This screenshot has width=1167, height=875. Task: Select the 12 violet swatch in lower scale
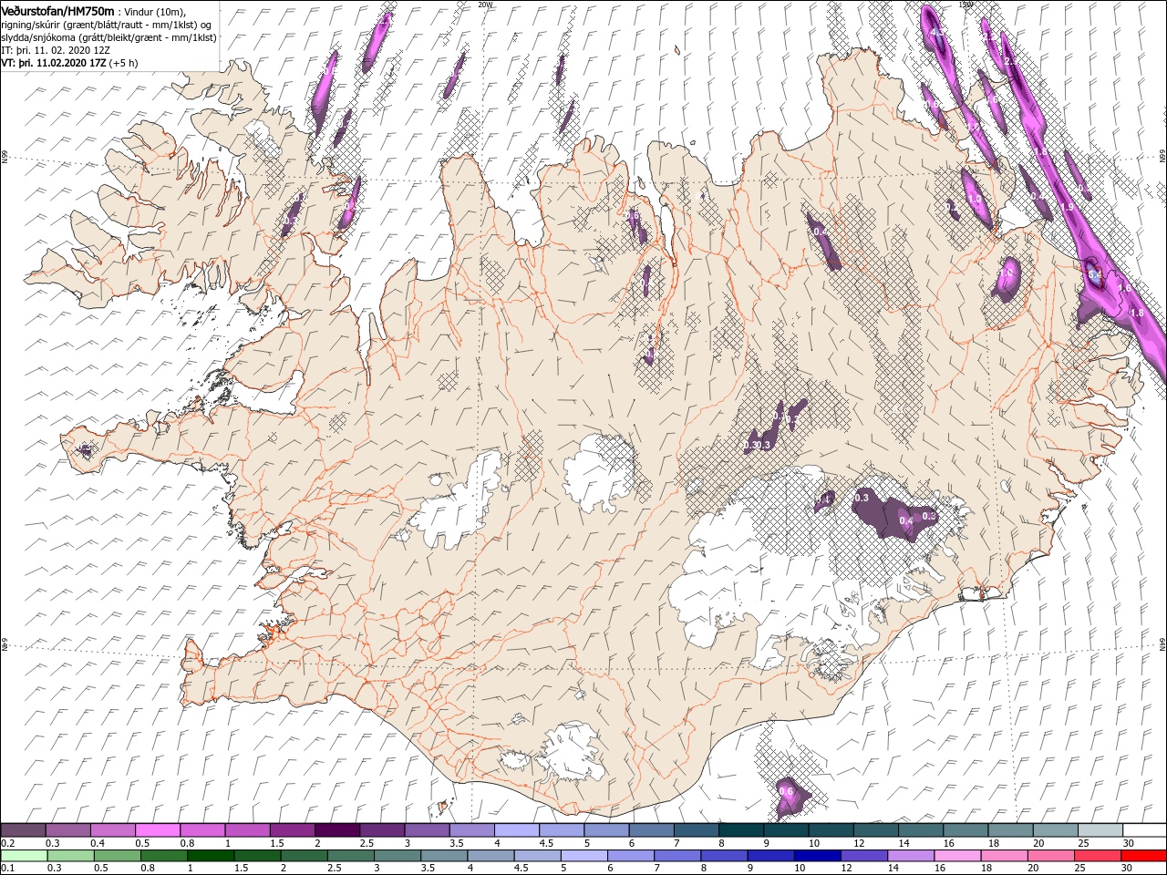pos(862,856)
